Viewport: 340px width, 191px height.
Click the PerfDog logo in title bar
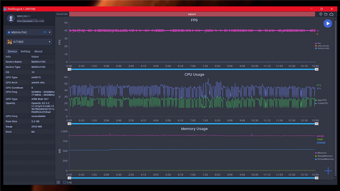[5, 9]
